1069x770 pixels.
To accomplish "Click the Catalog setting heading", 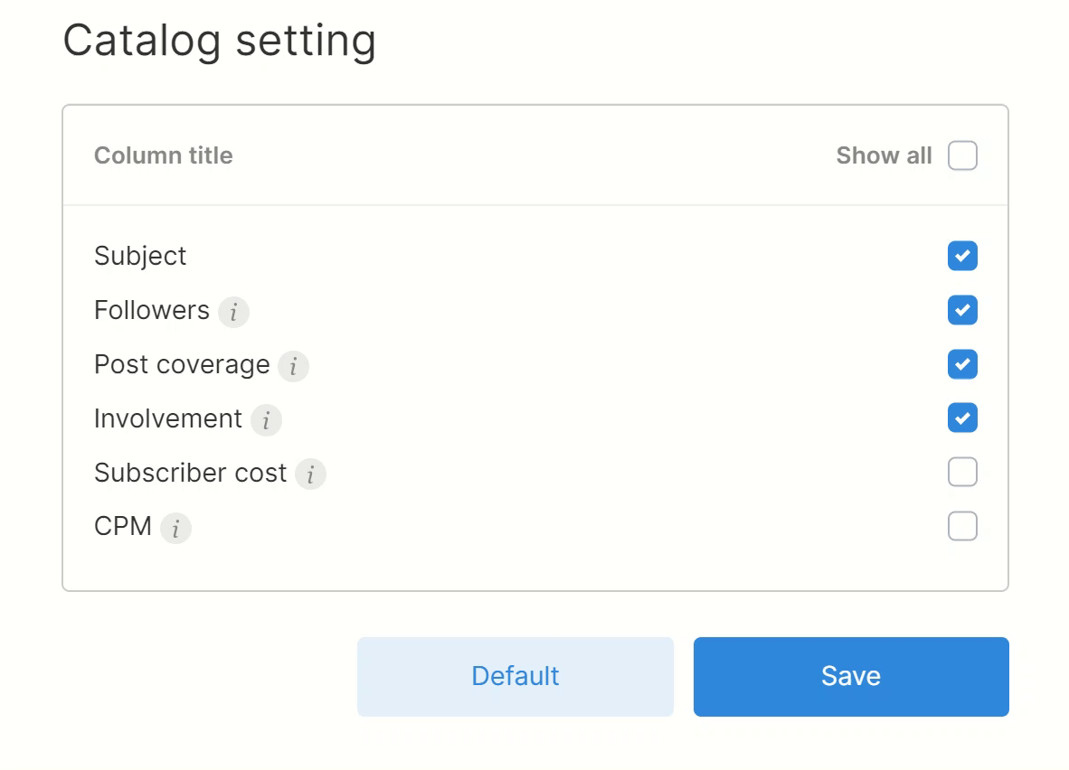I will point(220,40).
